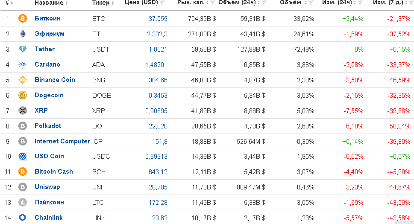Sort by Объём percentage arrows
Image resolution: width=414 pixels, height=224 pixels.
[306, 3]
